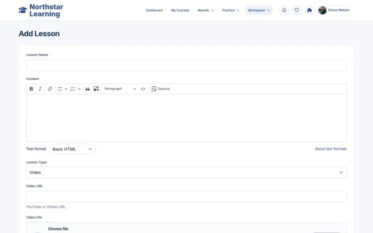Image resolution: width=373 pixels, height=233 pixels.
Task: Focus the Video URL input field
Action: [x=186, y=197]
